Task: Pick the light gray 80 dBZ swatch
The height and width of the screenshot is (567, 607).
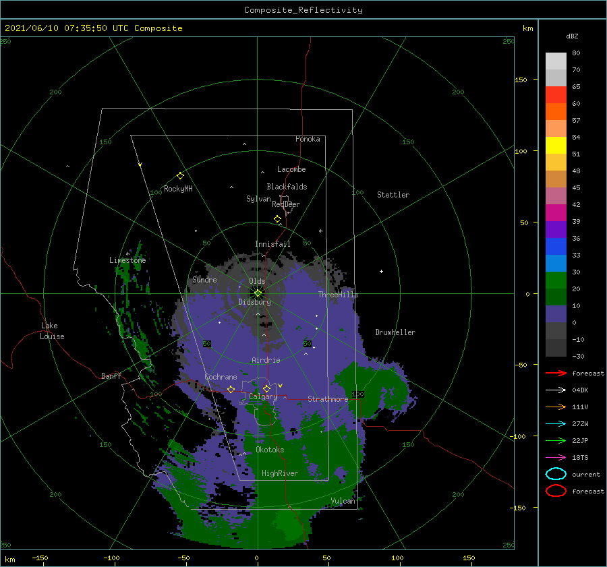Action: coord(556,61)
